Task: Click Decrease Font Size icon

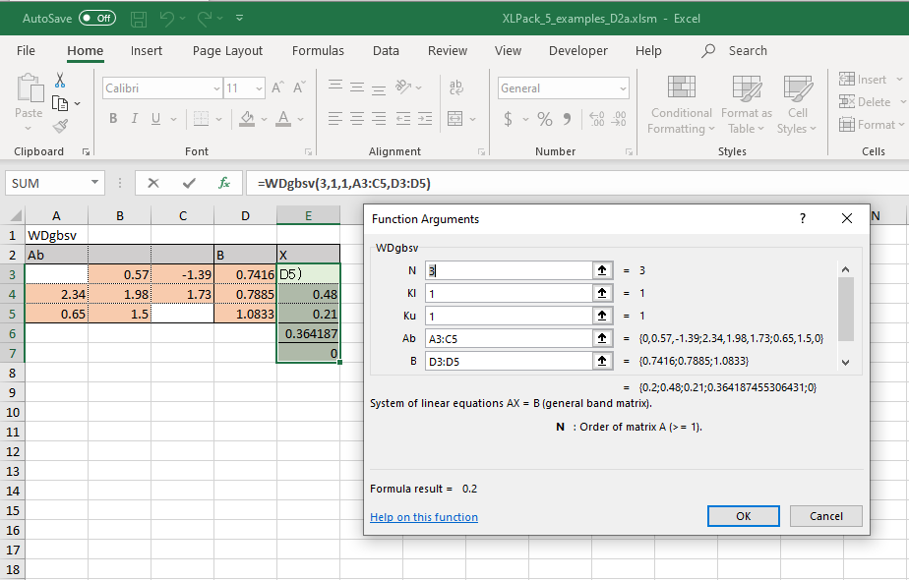Action: 299,87
